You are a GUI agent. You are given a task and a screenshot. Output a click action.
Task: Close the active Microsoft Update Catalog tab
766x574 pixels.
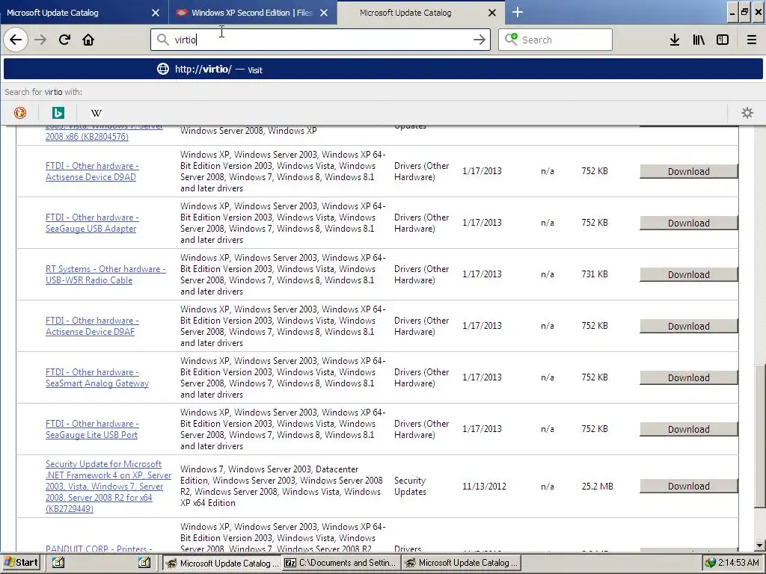pos(492,13)
